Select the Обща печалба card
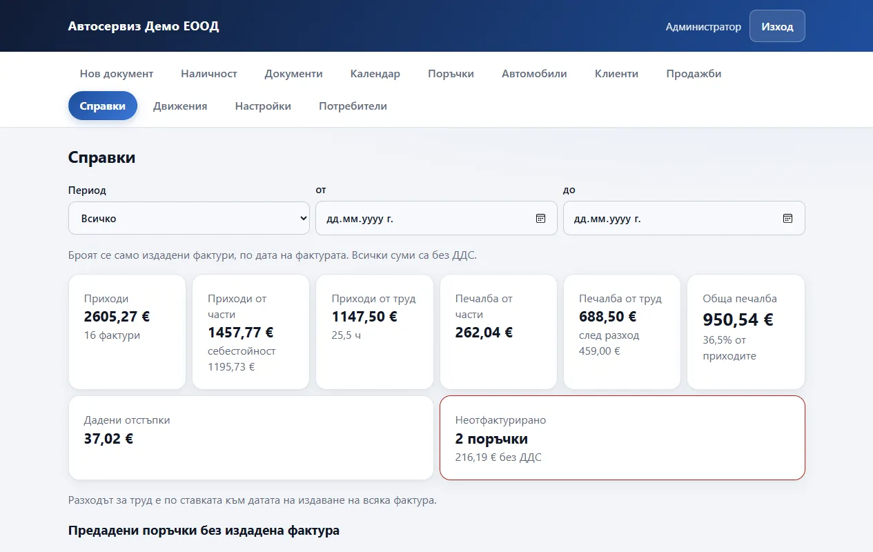The image size is (873, 552). click(746, 332)
